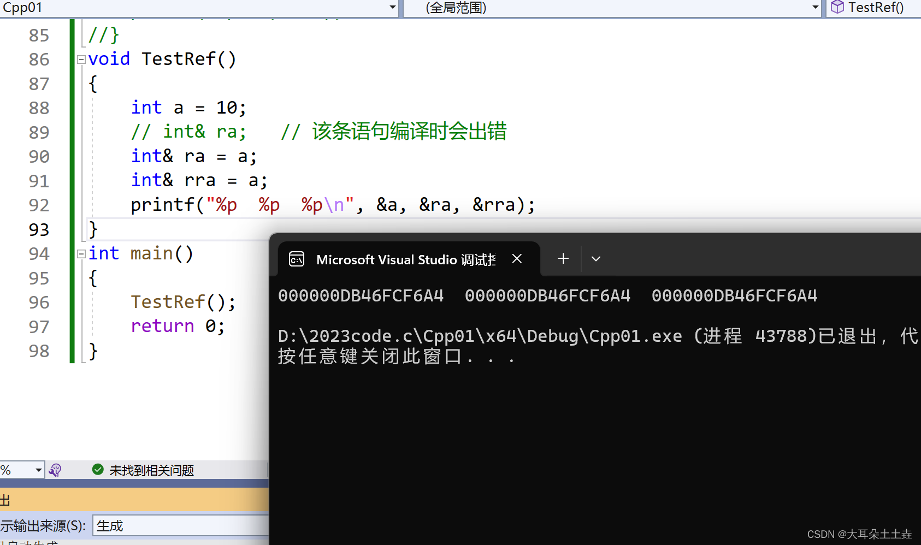Click the 'TestRef();' call in main
Image resolution: width=921 pixels, height=545 pixels.
pyautogui.click(x=183, y=302)
